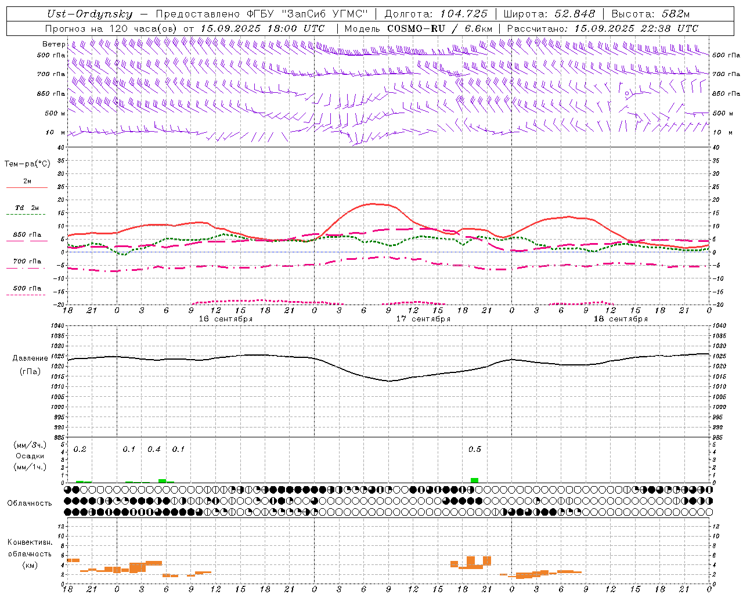
Task: Click the 18 сентября date label
Action: [x=621, y=319]
